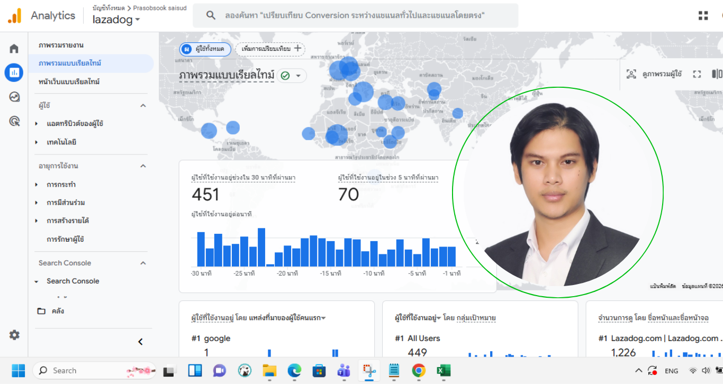Open the Advertising target icon

pyautogui.click(x=14, y=121)
